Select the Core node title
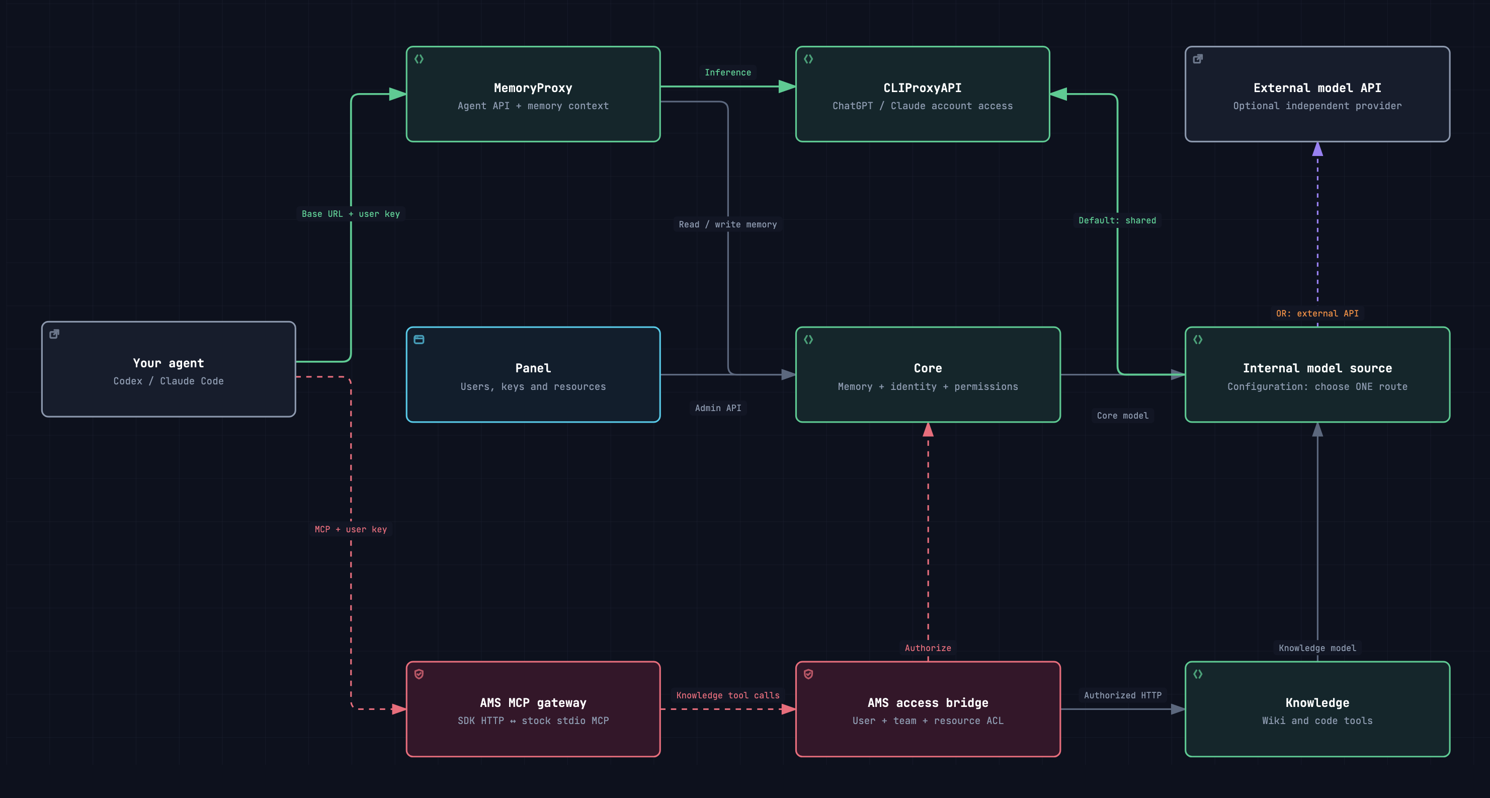1490x798 pixels. pyautogui.click(x=928, y=368)
